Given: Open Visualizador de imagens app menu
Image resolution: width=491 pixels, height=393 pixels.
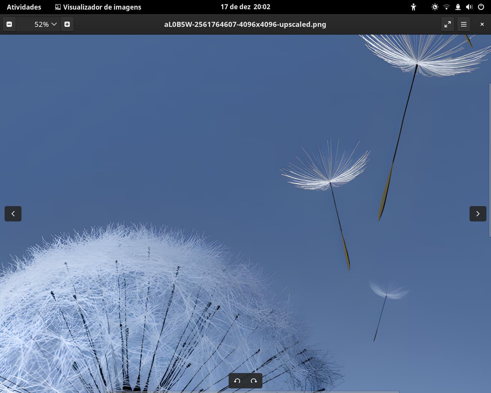Looking at the screenshot, I should click(x=98, y=7).
